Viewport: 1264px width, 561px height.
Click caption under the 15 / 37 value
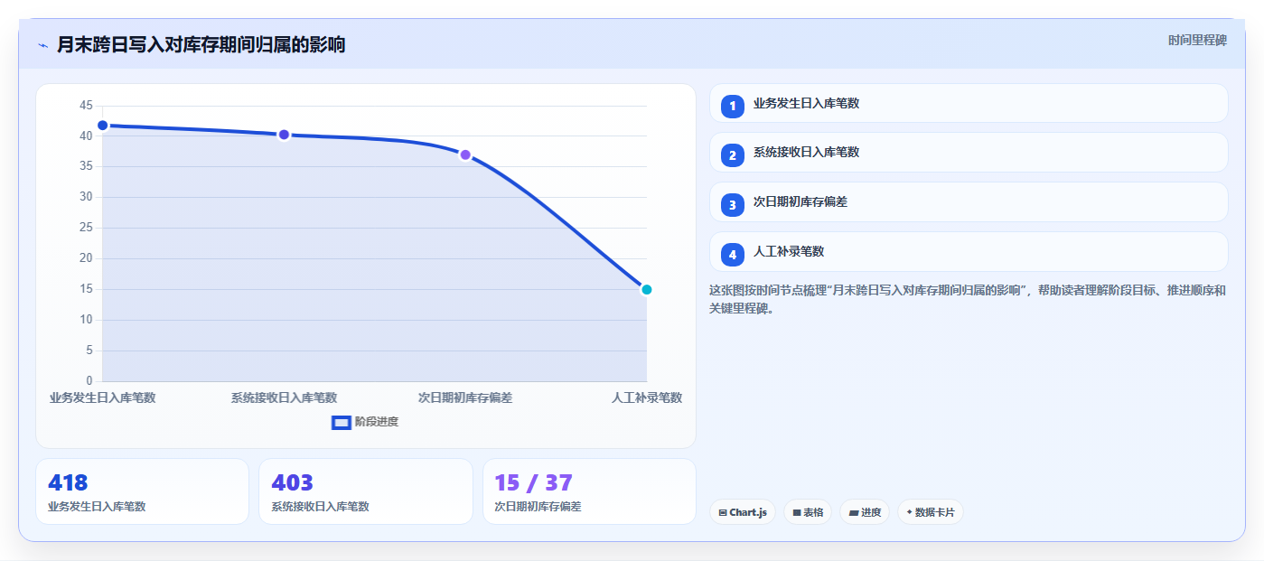538,507
